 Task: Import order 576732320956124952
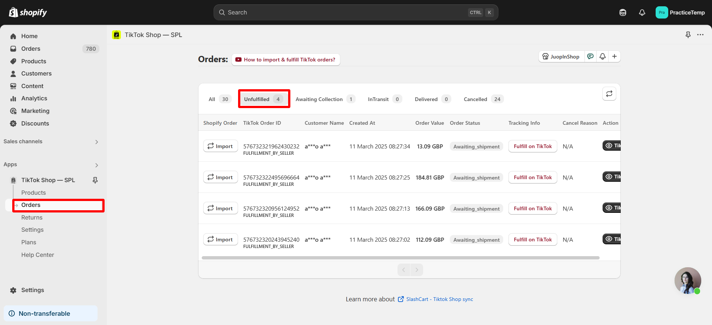coord(220,208)
